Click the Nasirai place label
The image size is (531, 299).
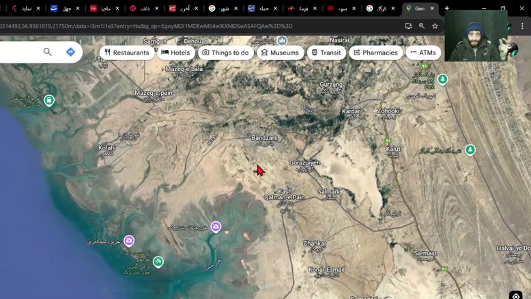(339, 40)
